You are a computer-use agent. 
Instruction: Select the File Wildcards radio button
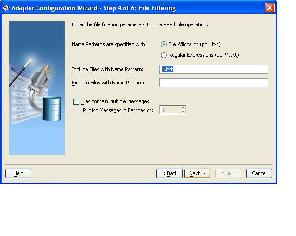pos(164,45)
